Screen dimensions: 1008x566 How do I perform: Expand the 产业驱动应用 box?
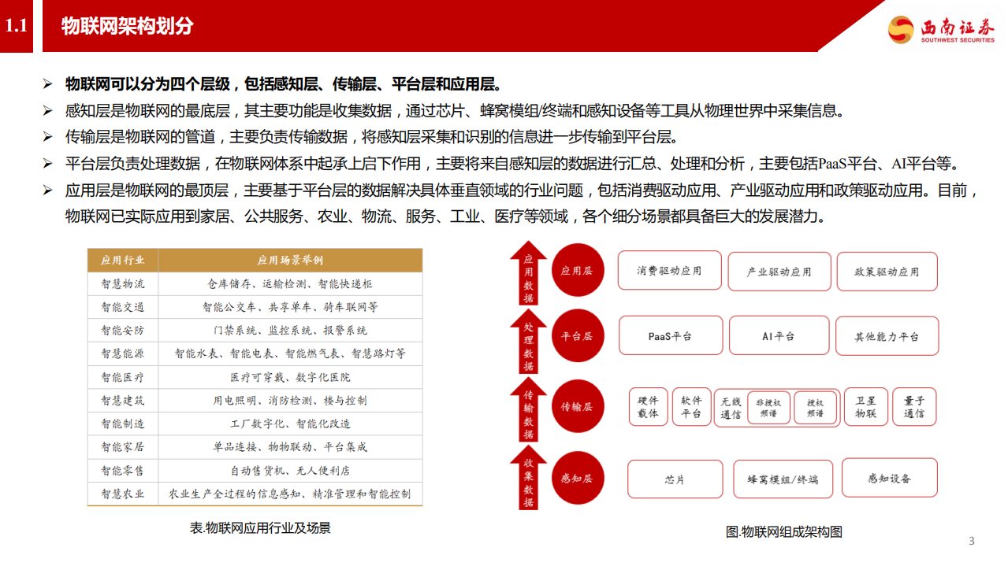click(x=779, y=270)
